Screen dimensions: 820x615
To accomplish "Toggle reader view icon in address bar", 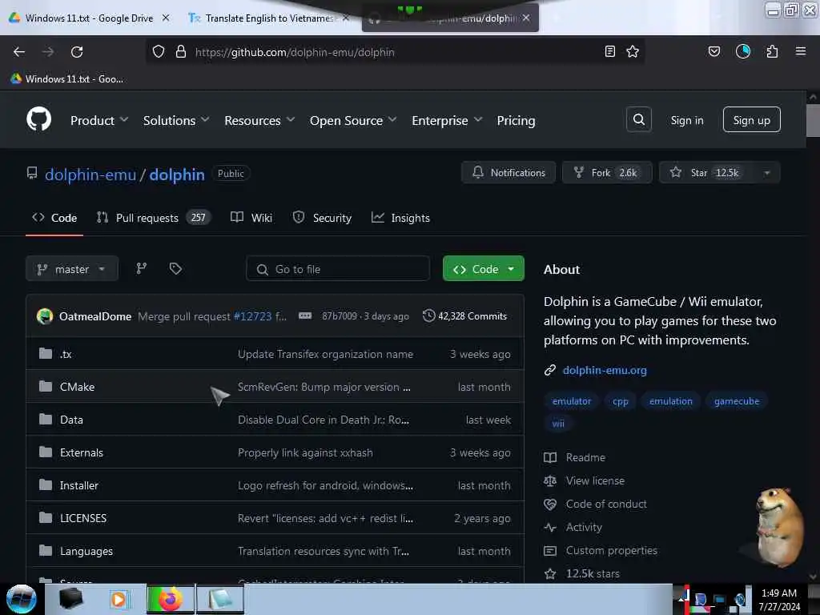I will click(x=609, y=51).
